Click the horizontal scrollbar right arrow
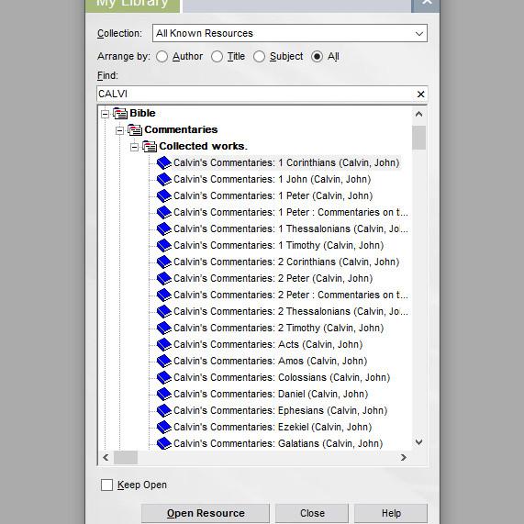 click(x=404, y=458)
